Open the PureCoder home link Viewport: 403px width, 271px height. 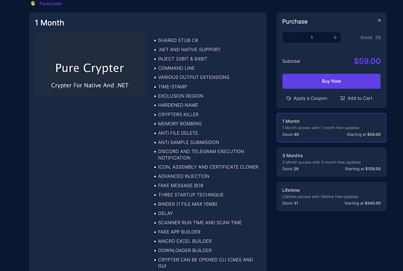click(50, 4)
